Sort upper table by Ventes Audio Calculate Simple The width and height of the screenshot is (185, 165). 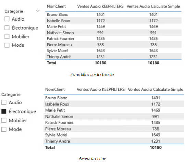(153, 7)
